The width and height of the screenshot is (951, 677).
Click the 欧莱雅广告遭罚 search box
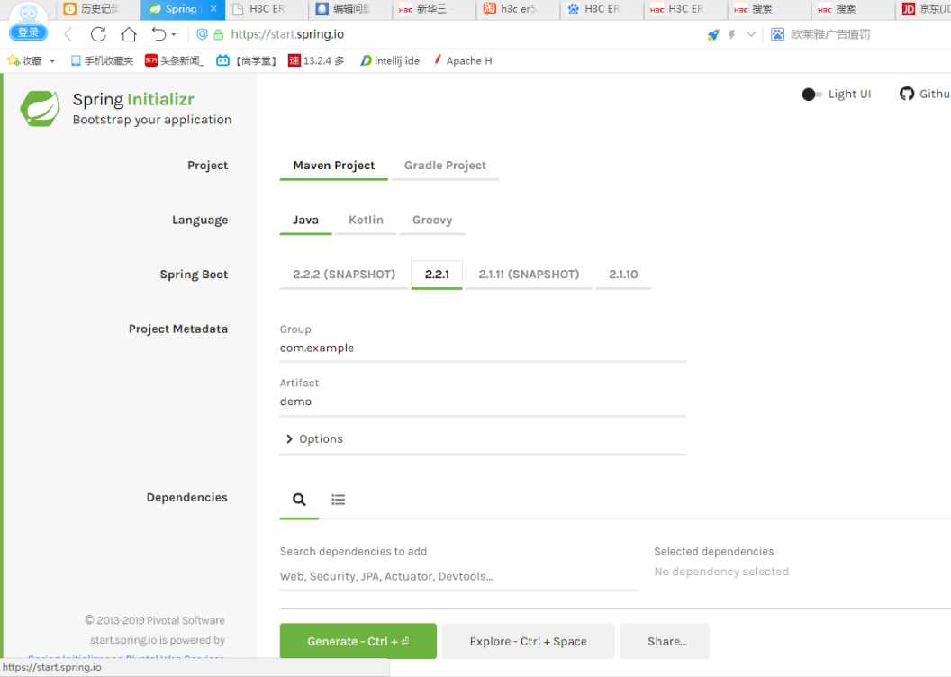[830, 34]
